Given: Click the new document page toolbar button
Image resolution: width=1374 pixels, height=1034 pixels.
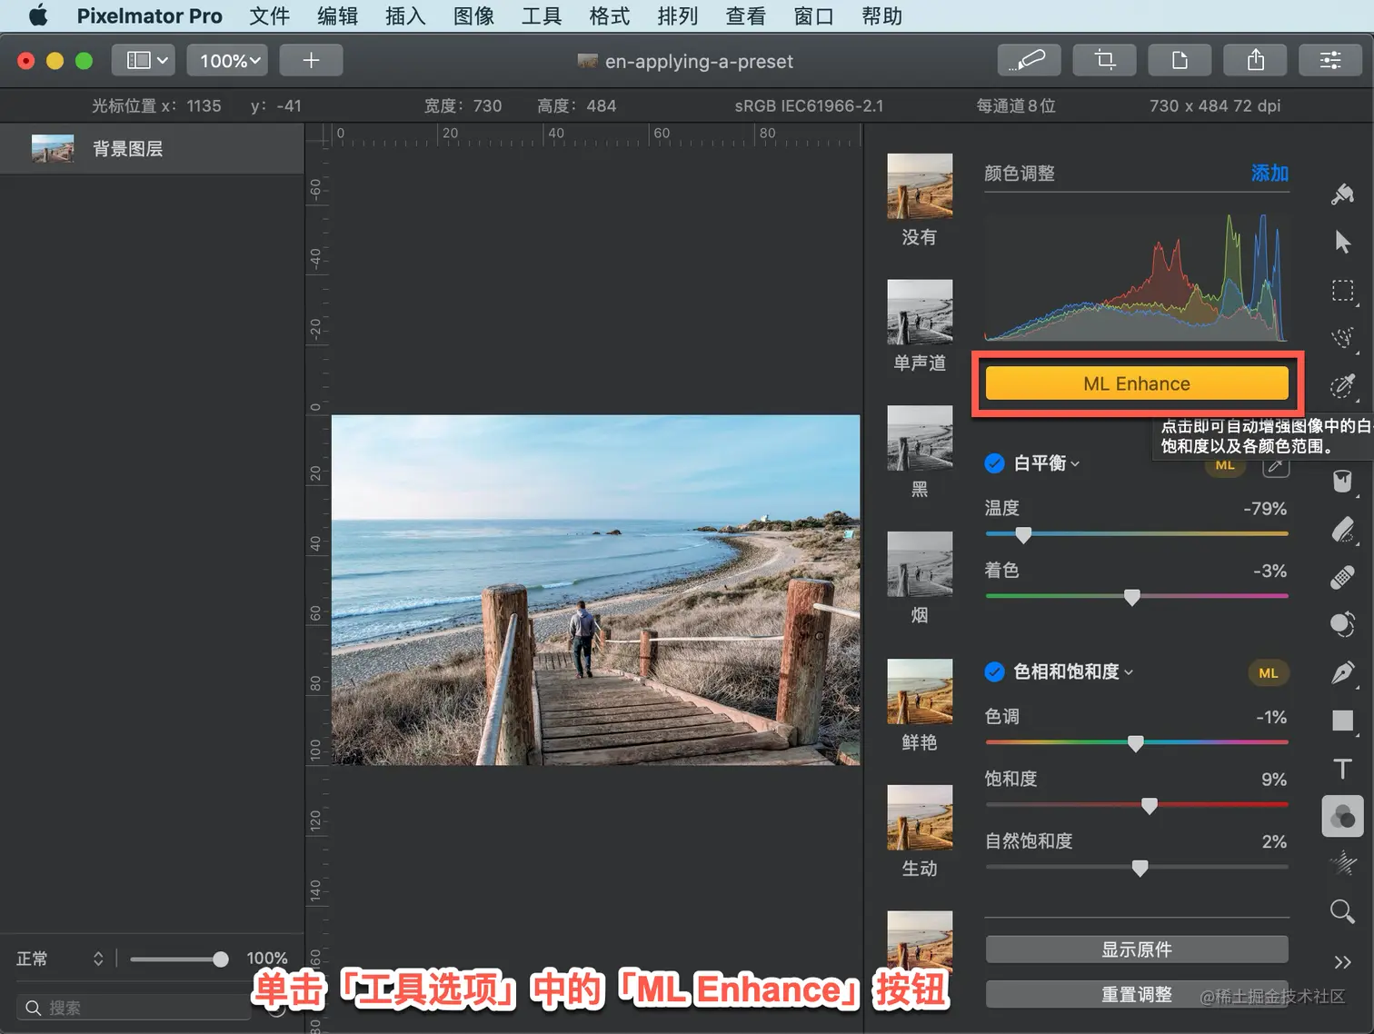Looking at the screenshot, I should (x=1180, y=60).
